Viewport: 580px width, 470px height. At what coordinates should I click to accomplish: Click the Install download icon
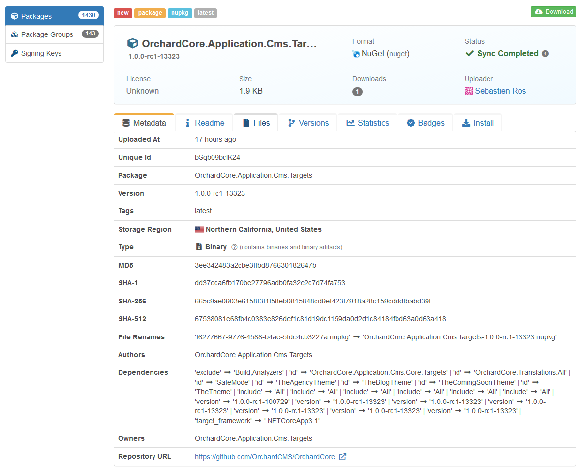click(x=466, y=123)
